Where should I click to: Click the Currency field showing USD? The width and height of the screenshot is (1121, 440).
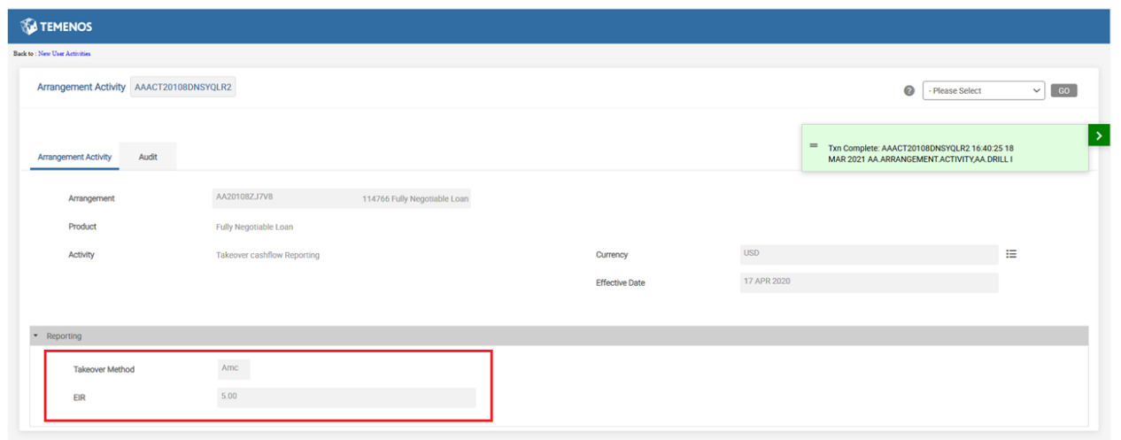(868, 254)
